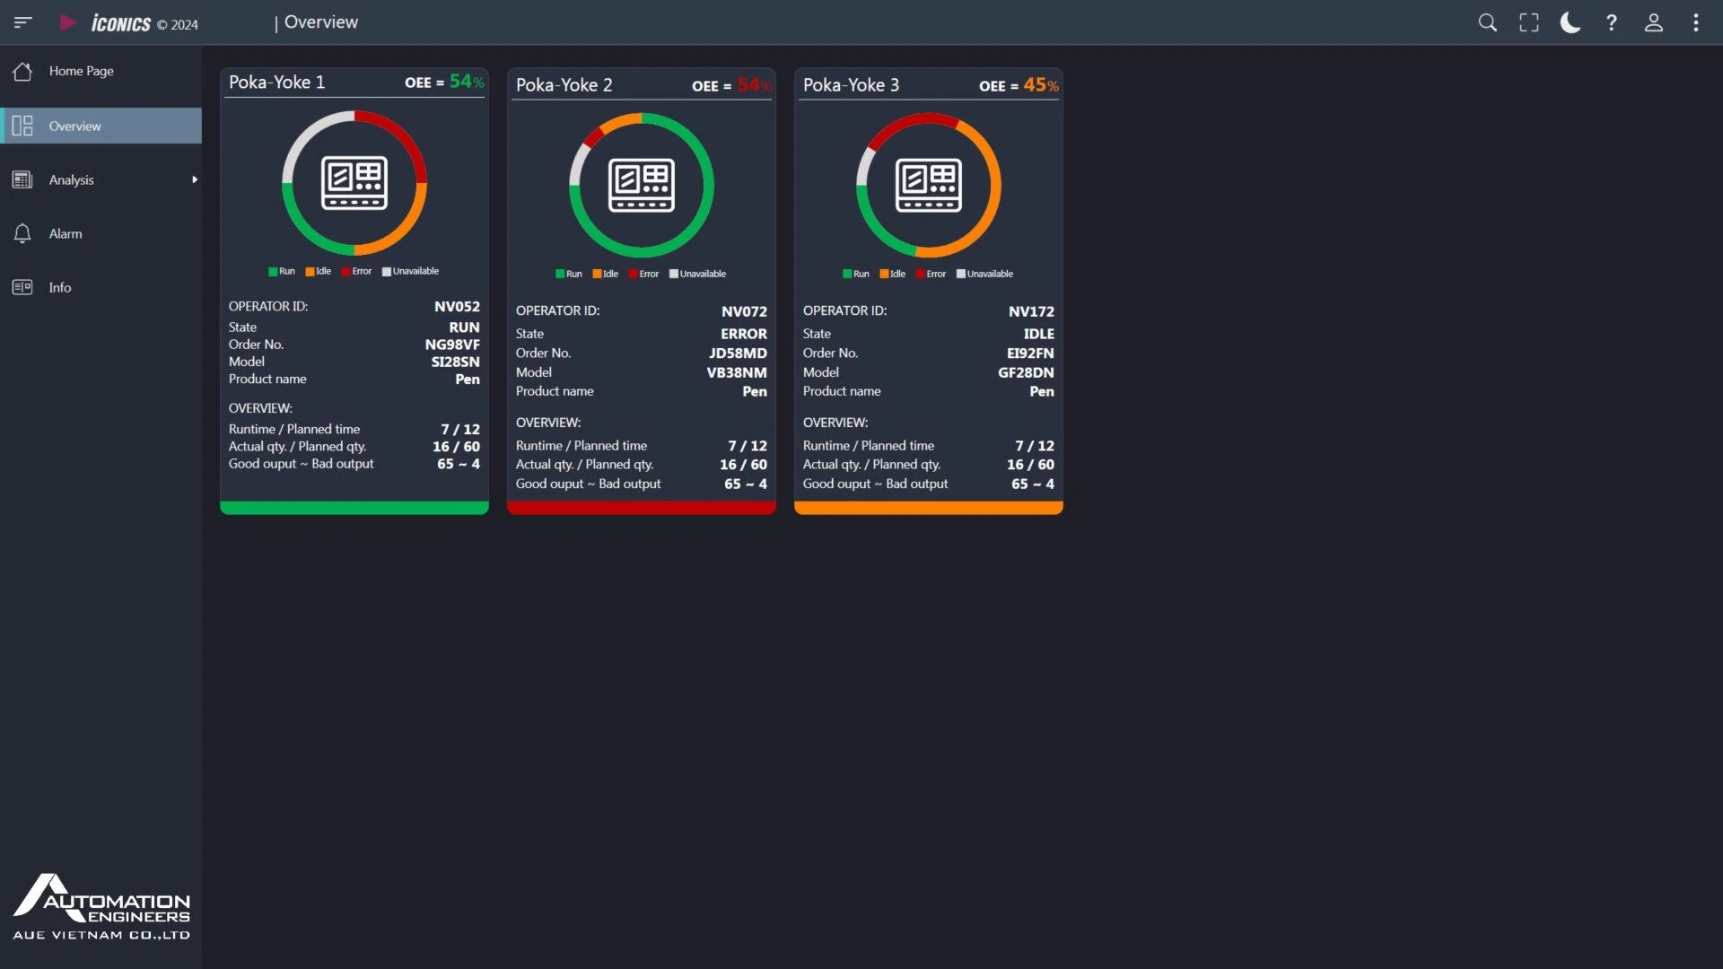The height and width of the screenshot is (969, 1723).
Task: Click the Poka-Yoke 2 machine icon
Action: click(x=642, y=186)
